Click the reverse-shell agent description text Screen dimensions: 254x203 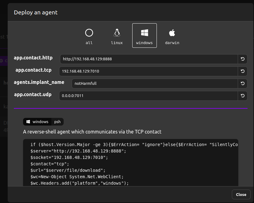click(92, 132)
